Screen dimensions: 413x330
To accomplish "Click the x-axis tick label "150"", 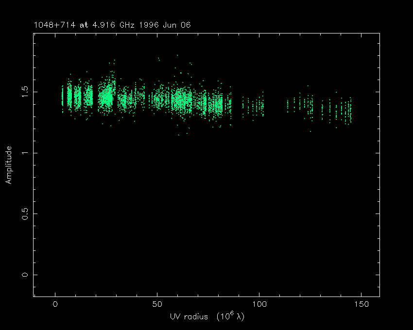I will [x=361, y=304].
